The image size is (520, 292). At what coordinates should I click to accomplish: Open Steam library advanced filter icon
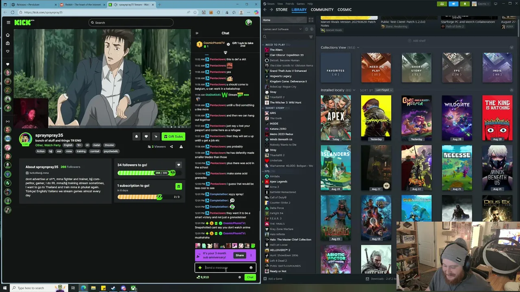(x=311, y=37)
